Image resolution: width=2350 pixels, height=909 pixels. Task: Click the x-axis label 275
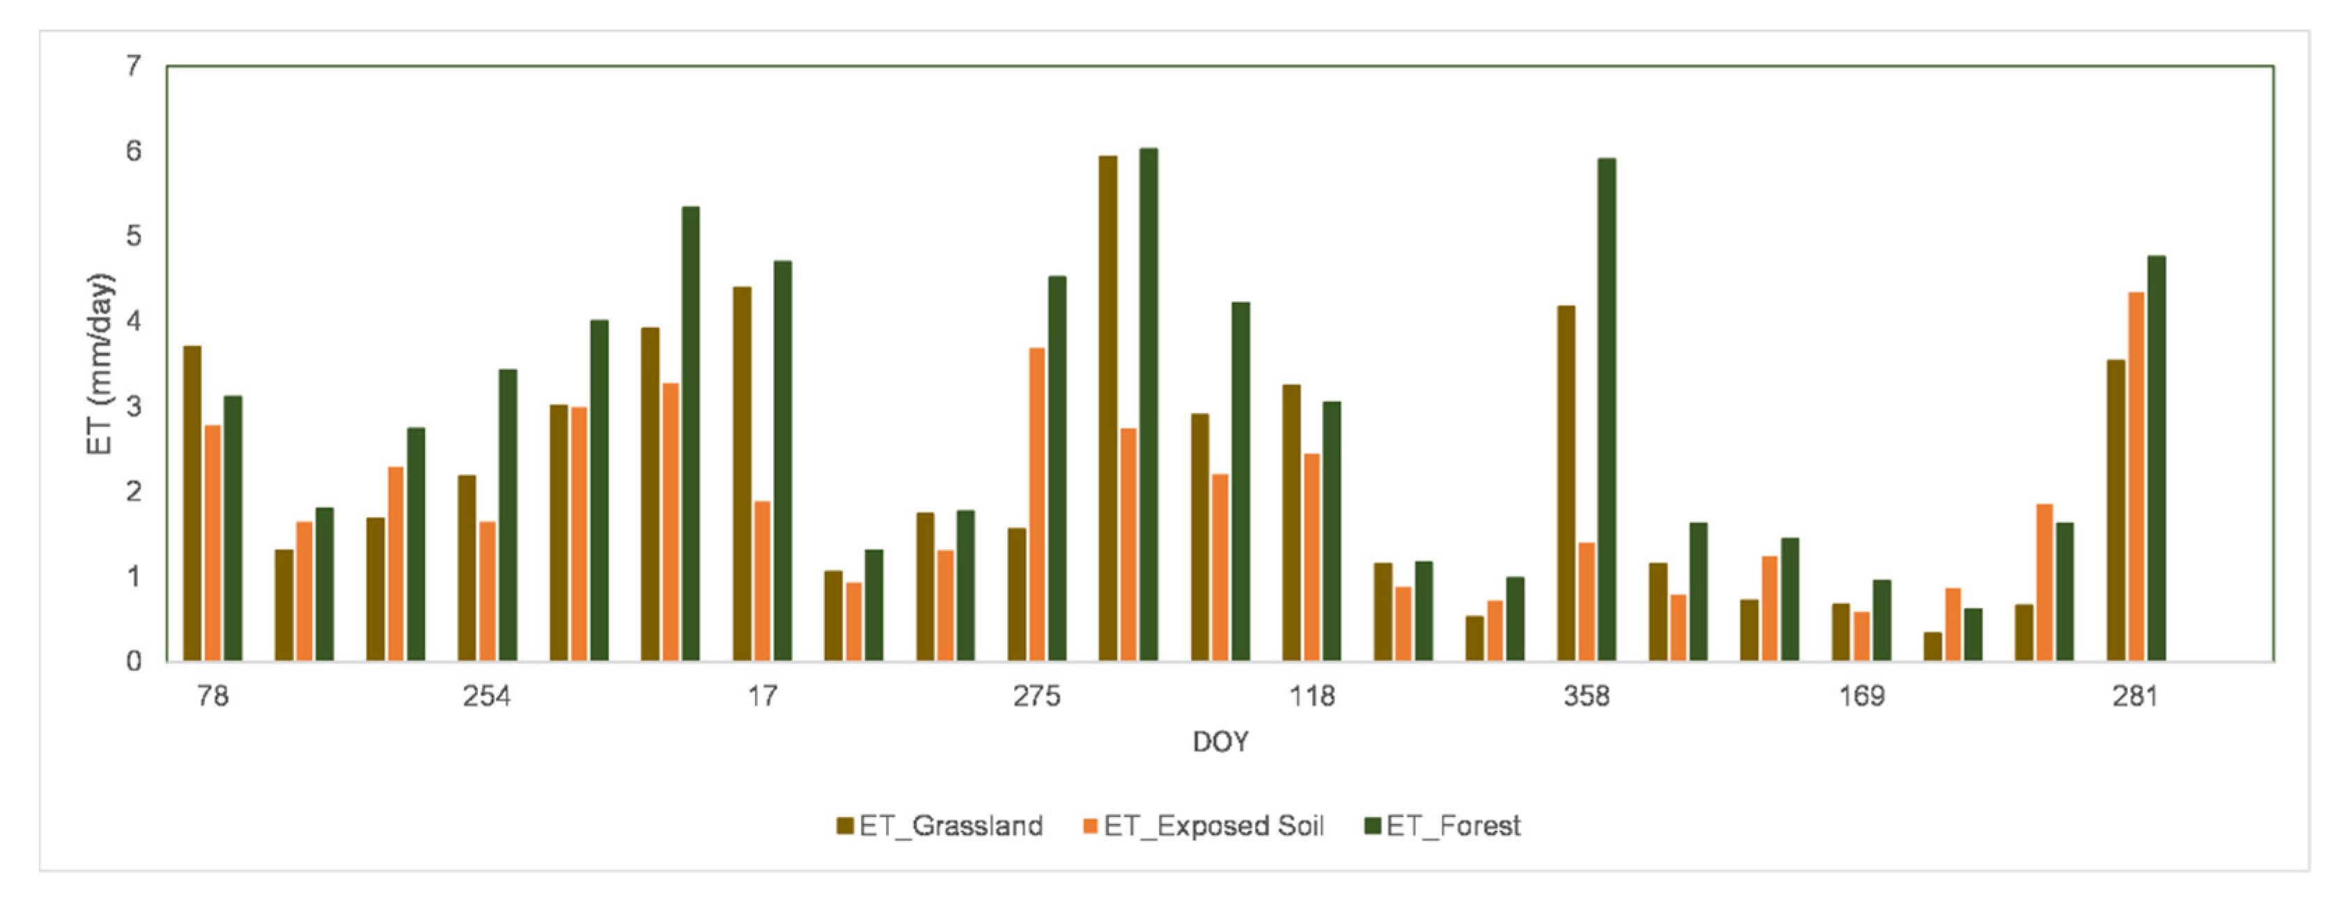(x=1037, y=697)
